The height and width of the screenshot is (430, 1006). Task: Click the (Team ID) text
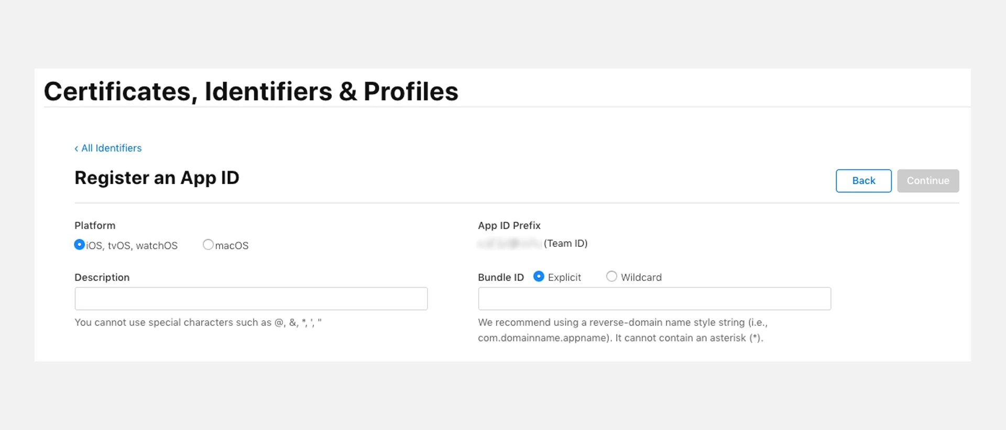click(x=565, y=243)
